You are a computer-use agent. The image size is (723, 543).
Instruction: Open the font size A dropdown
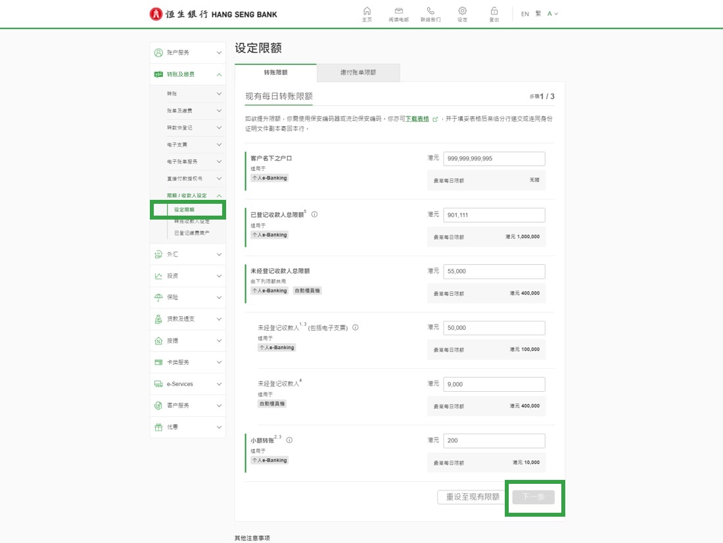pos(553,14)
